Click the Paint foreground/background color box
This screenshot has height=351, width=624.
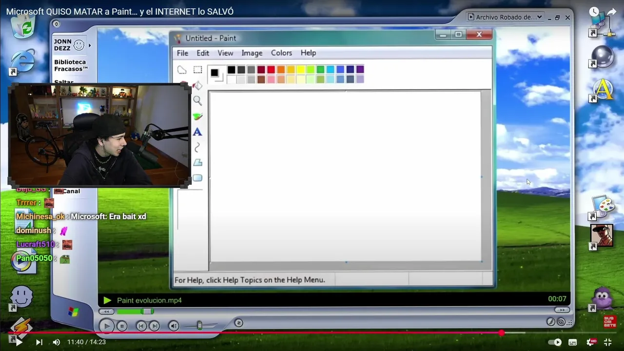point(215,74)
